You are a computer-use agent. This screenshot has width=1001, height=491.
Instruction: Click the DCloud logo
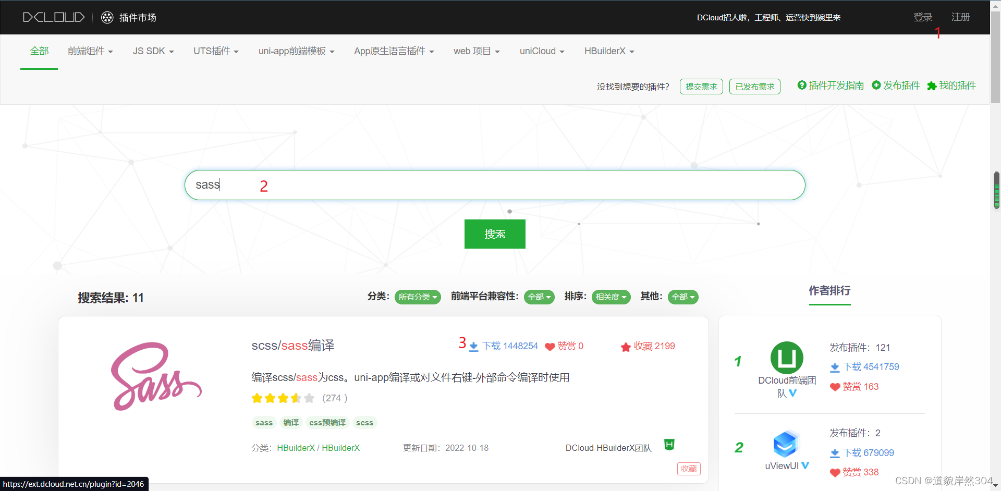(54, 17)
